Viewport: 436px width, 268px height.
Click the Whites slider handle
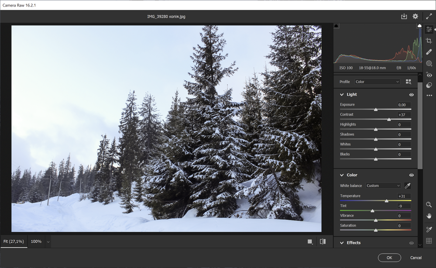pyautogui.click(x=376, y=149)
